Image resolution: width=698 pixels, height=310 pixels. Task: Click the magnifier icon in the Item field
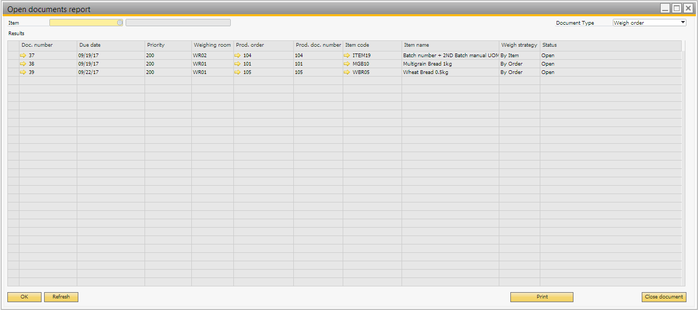(120, 23)
